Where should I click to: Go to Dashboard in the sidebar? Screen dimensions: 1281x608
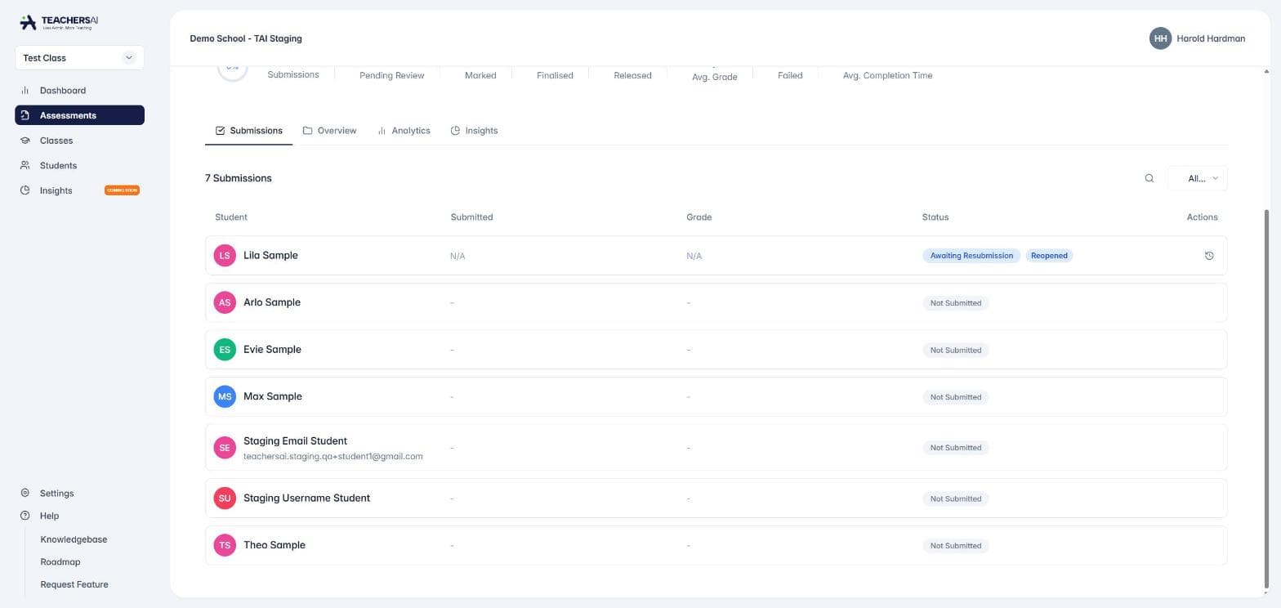pyautogui.click(x=79, y=91)
